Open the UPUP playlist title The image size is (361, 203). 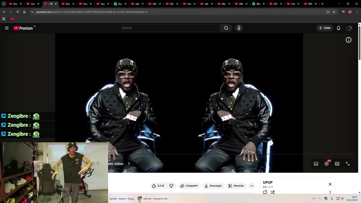coord(268,182)
